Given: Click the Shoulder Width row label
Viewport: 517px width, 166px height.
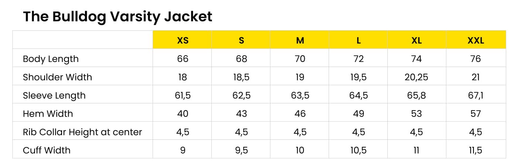Looking at the screenshot, I should tap(57, 77).
